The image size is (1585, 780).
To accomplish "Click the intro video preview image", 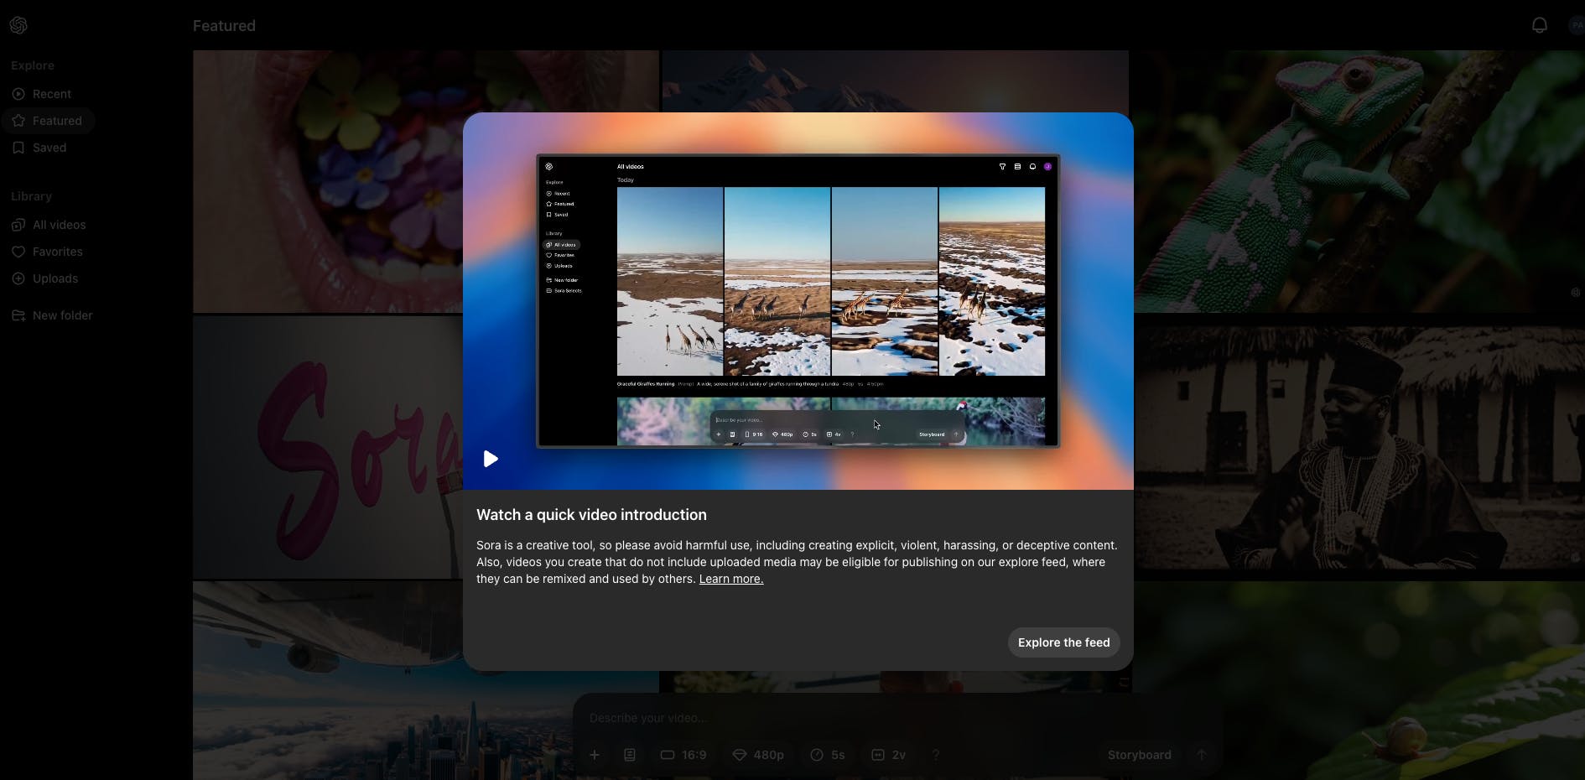I will pyautogui.click(x=798, y=301).
